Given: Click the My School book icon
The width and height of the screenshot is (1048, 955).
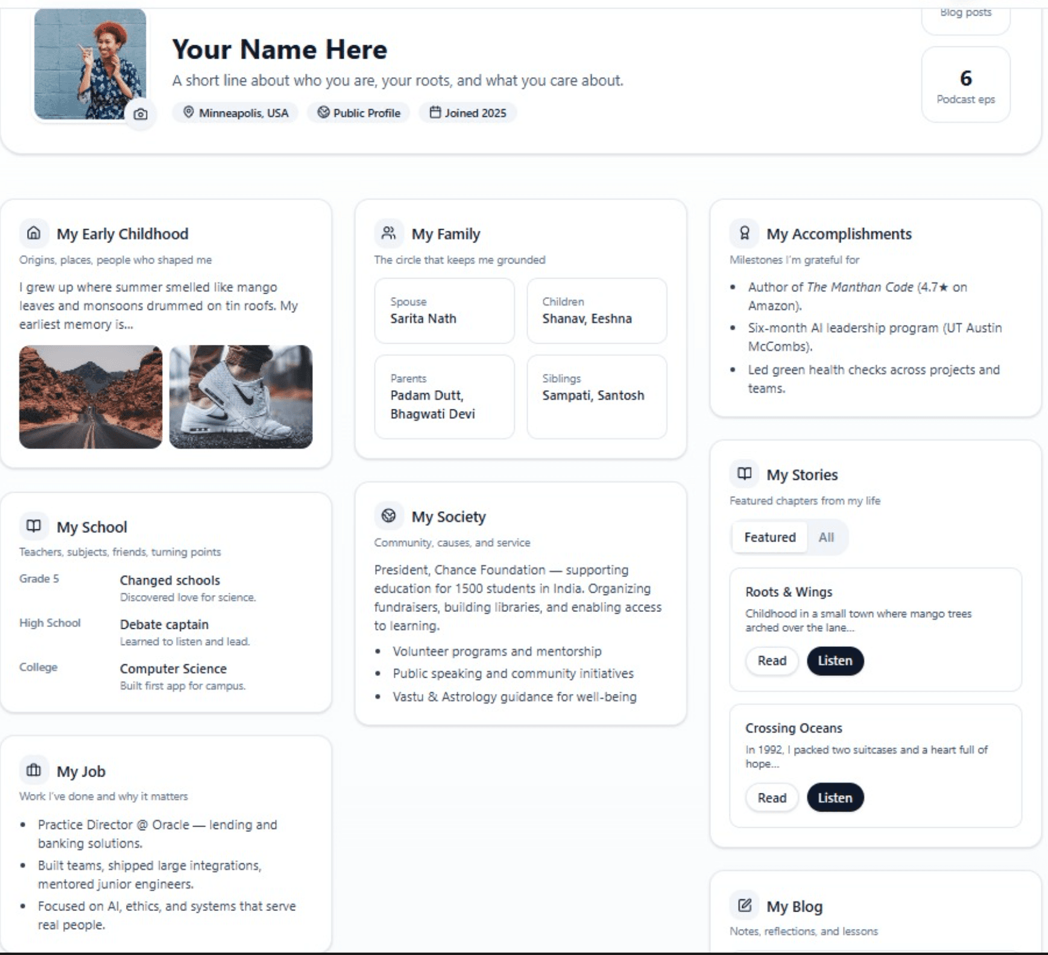Looking at the screenshot, I should click(34, 526).
